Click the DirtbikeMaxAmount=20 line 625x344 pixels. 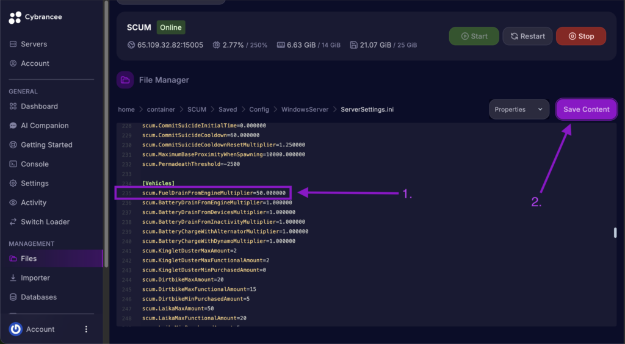(x=183, y=280)
